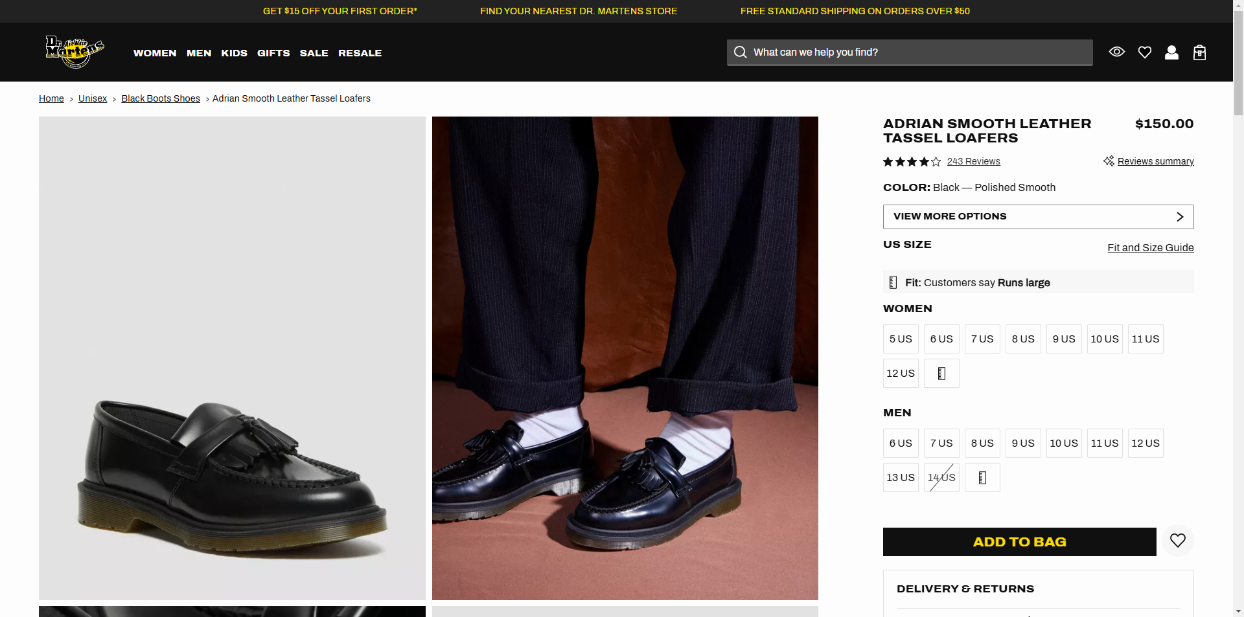Select men's size 8 US

982,443
